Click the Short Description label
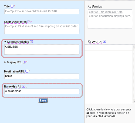The height and width of the screenshot is (123, 135). [x=15, y=22]
